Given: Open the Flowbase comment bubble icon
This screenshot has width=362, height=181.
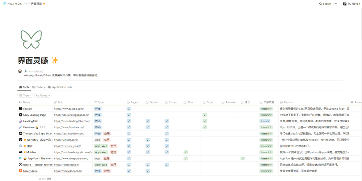Looking at the screenshot, I should tap(42, 127).
